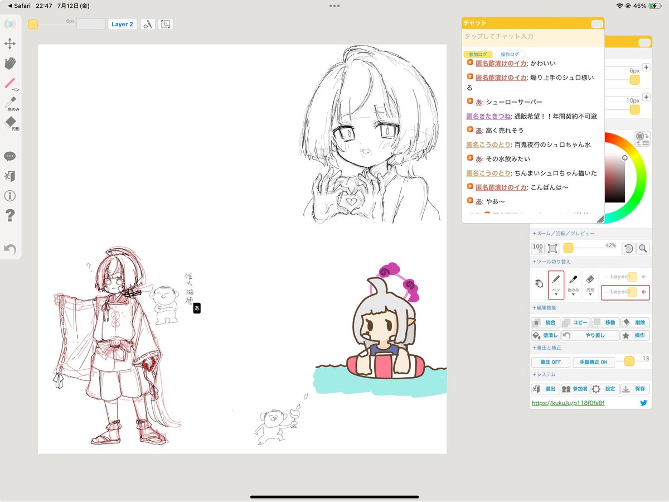Click the Layer 2 button in top bar

(122, 25)
